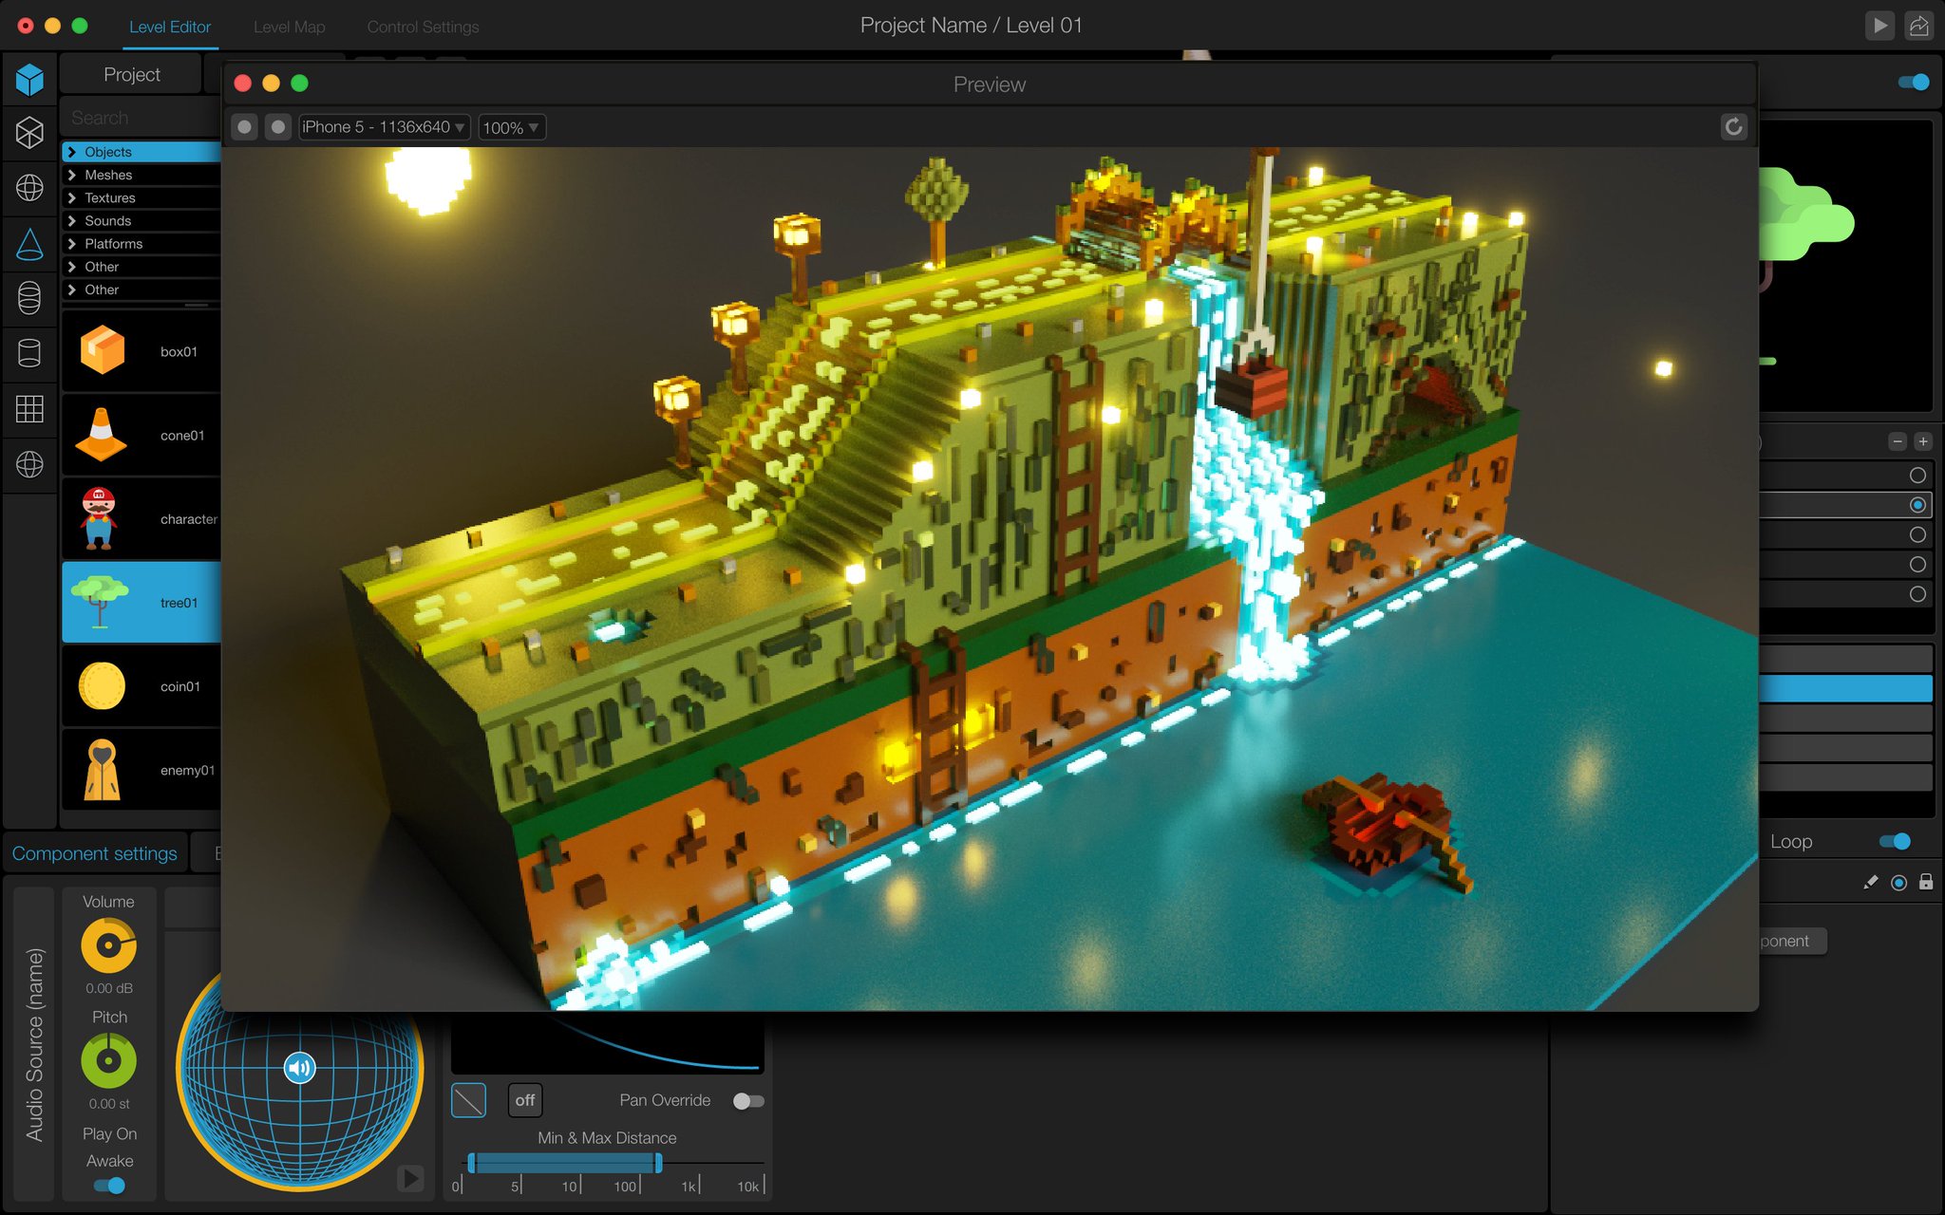1945x1215 pixels.
Task: Expand the Meshes category tree
Action: point(73,175)
